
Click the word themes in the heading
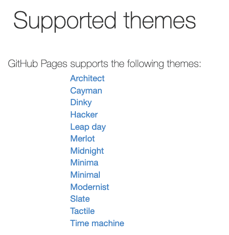tap(160, 21)
